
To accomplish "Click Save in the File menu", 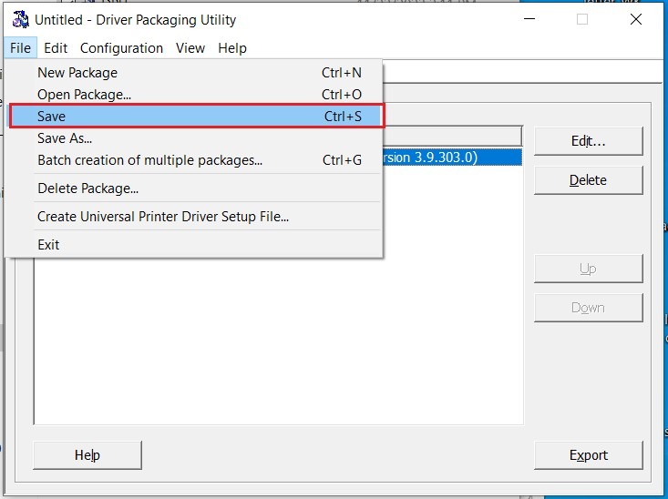I will [52, 117].
